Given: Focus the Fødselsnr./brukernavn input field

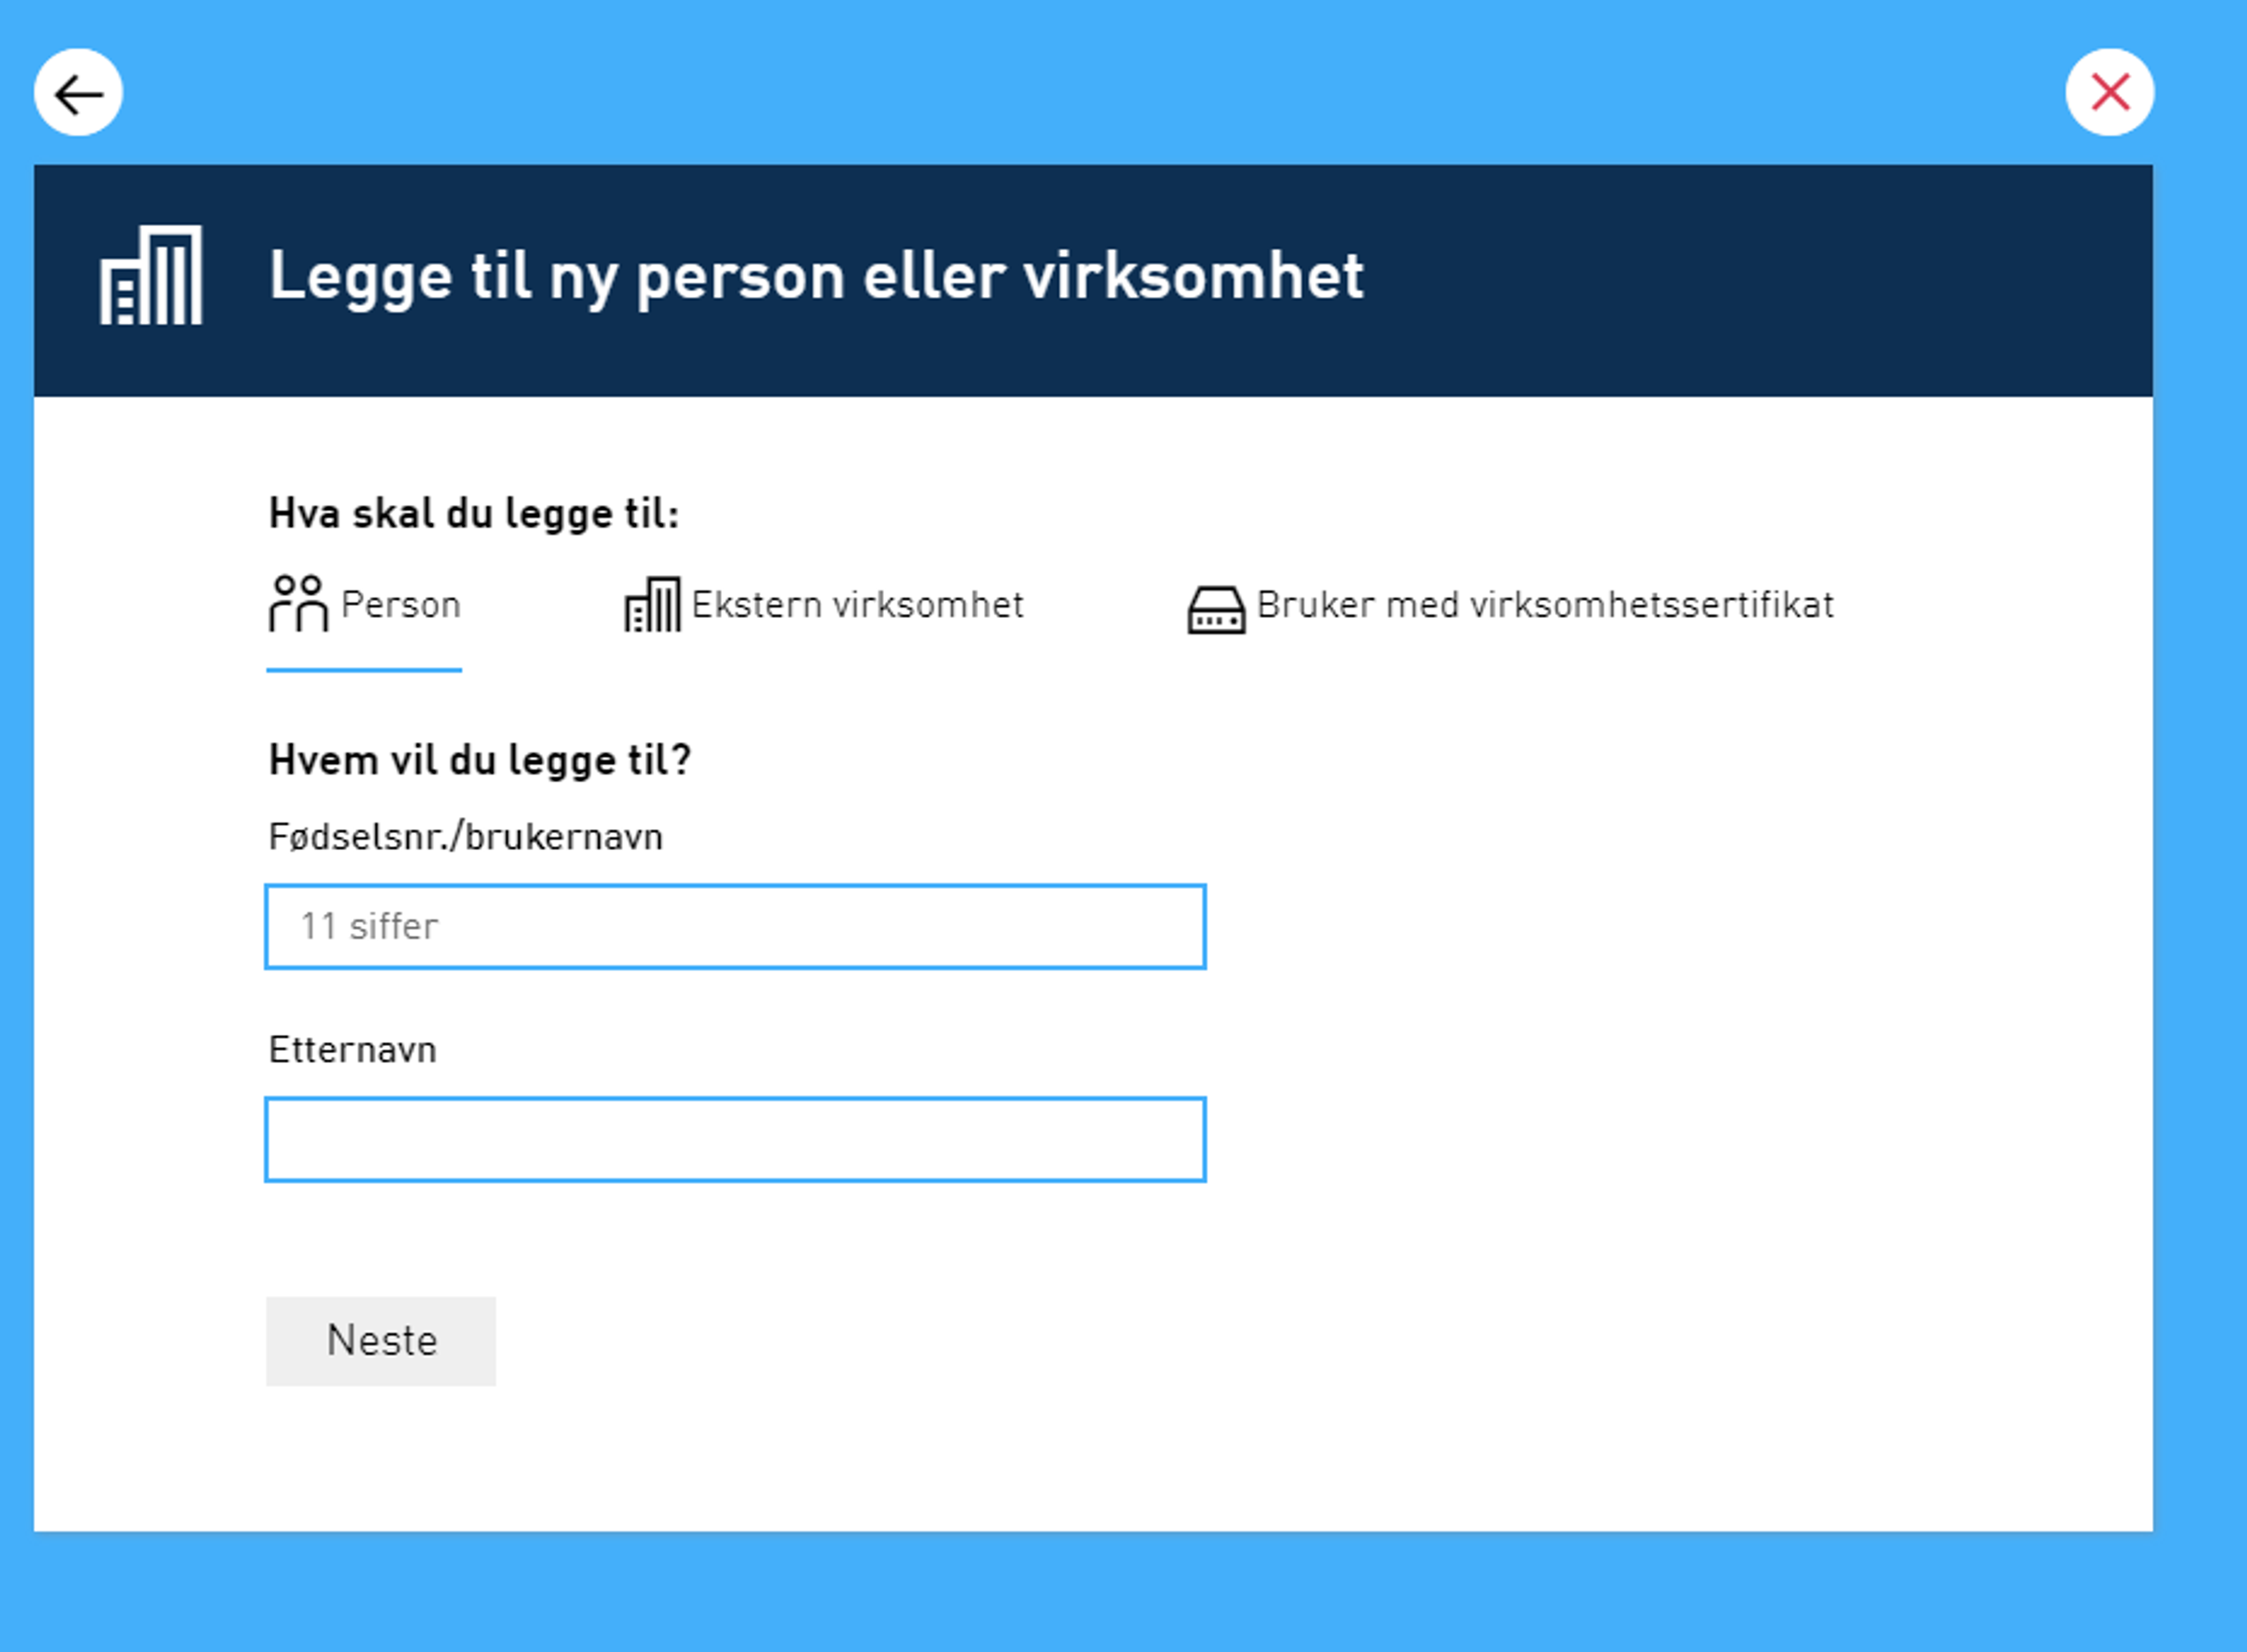Looking at the screenshot, I should point(735,926).
